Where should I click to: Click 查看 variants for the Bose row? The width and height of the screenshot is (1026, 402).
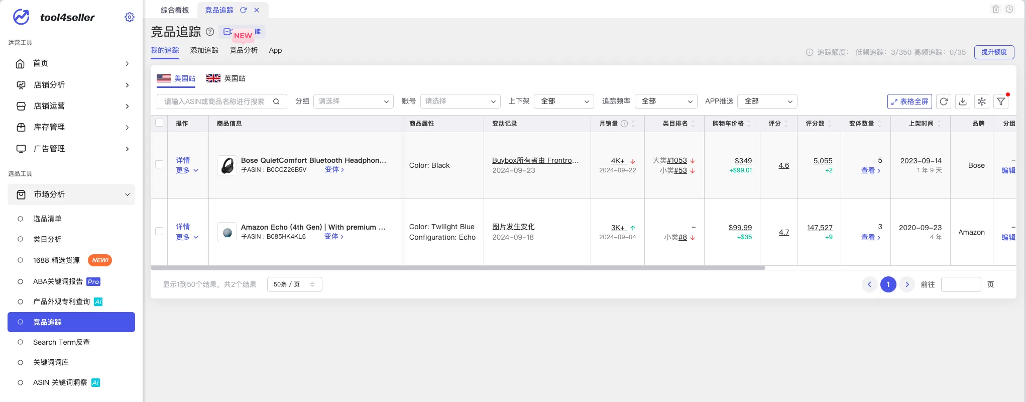pos(871,170)
